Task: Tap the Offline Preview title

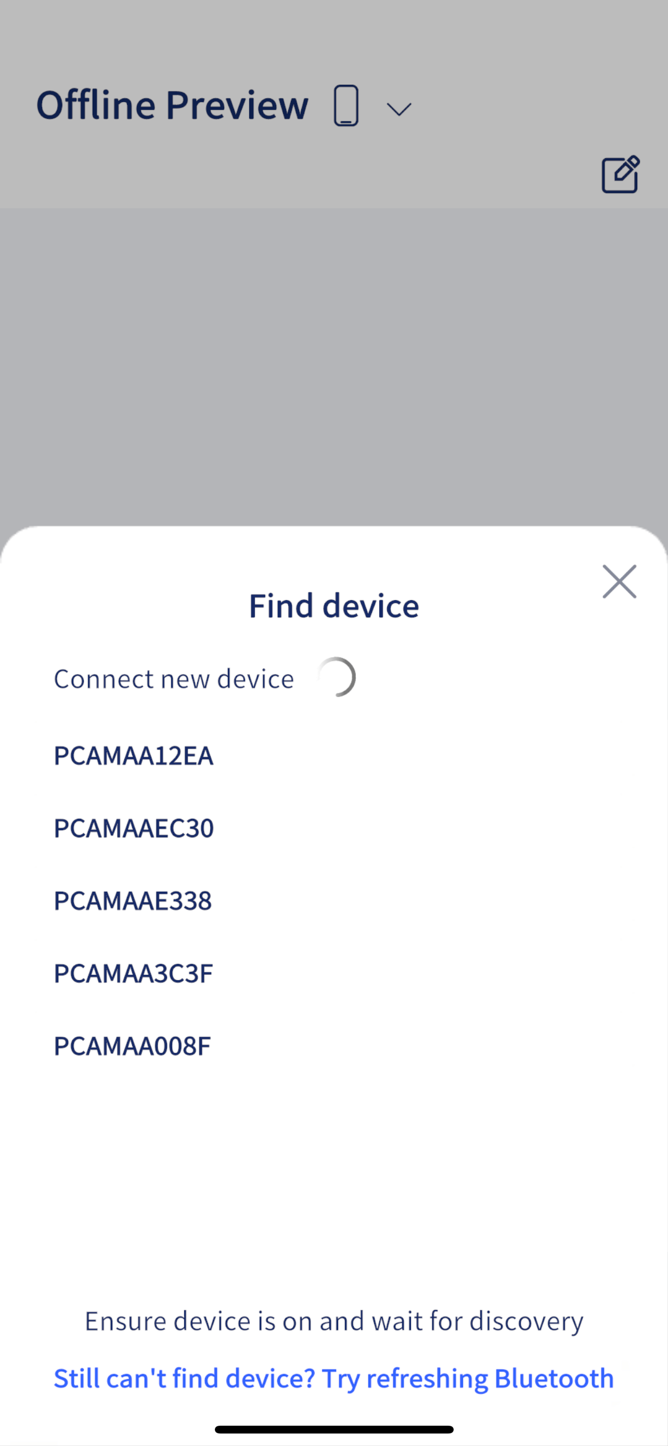Action: pos(172,105)
